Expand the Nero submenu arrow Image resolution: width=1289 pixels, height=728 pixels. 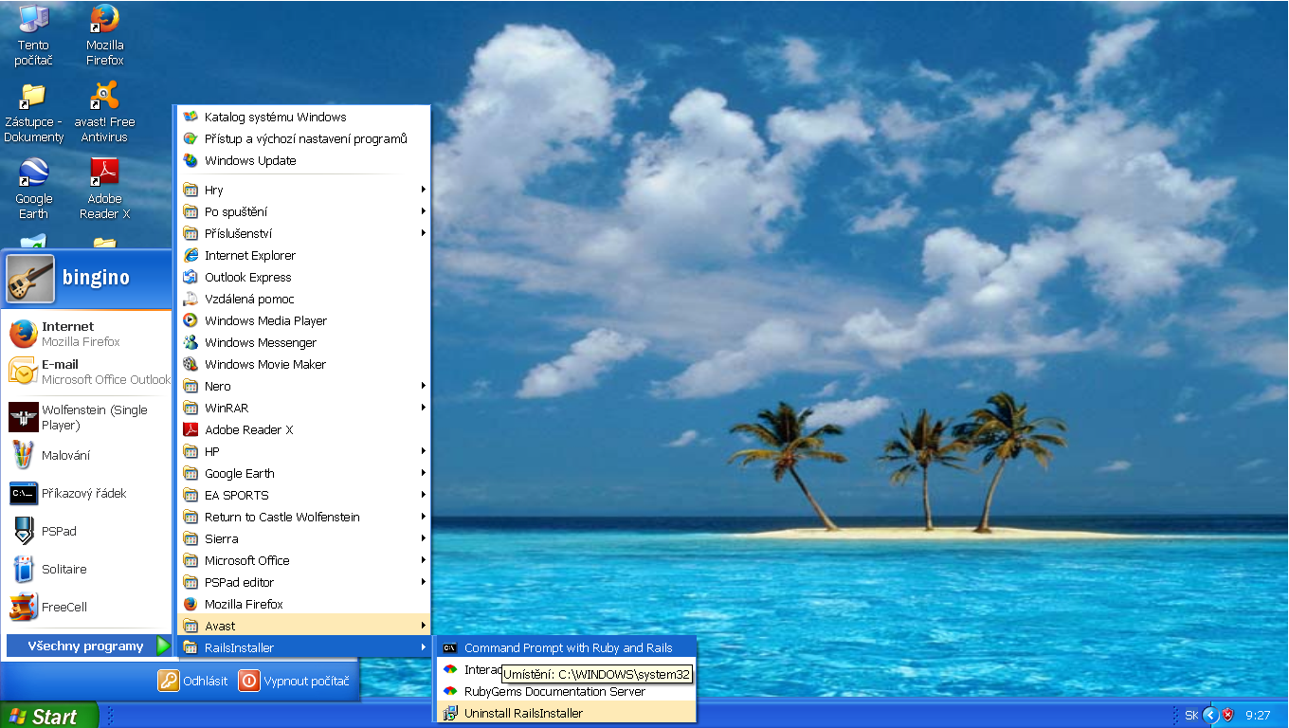424,386
